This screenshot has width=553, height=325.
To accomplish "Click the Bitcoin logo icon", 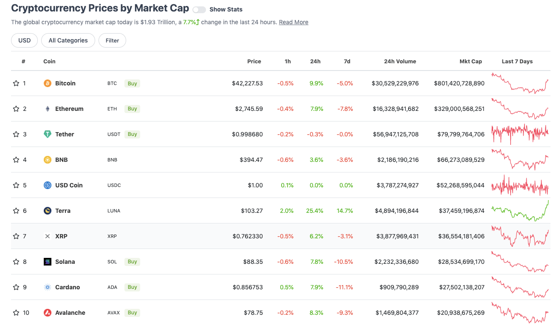I will click(x=48, y=83).
